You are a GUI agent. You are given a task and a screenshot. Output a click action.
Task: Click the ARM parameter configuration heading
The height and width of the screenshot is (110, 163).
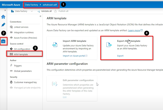(67, 64)
